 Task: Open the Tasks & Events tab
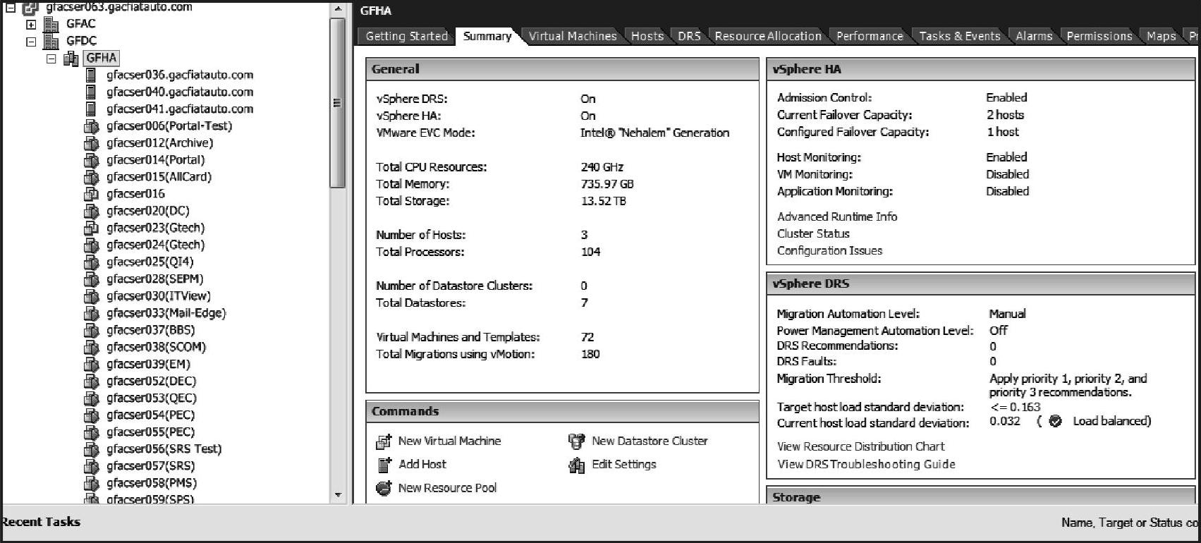tap(960, 36)
